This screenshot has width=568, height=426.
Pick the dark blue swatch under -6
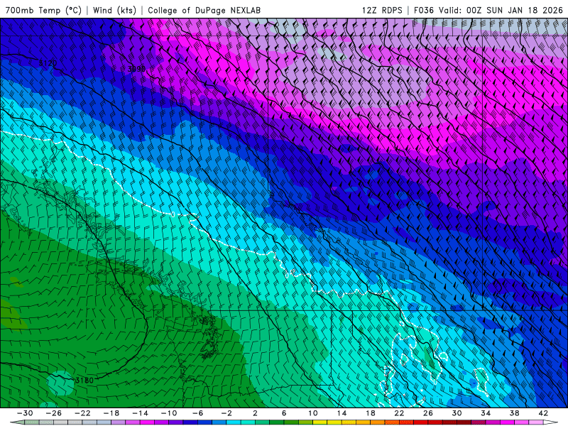[190, 422]
